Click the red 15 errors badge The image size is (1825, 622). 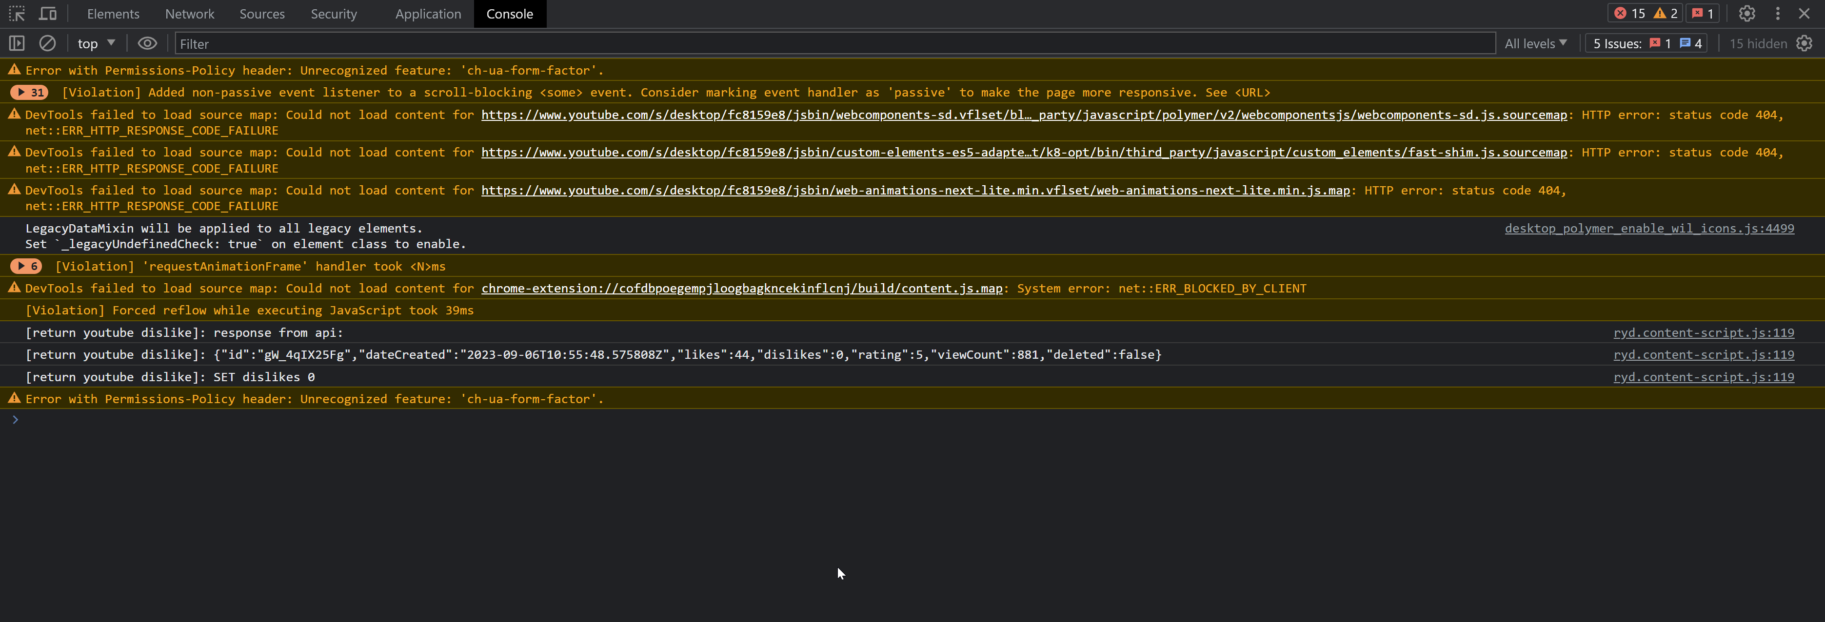1629,14
